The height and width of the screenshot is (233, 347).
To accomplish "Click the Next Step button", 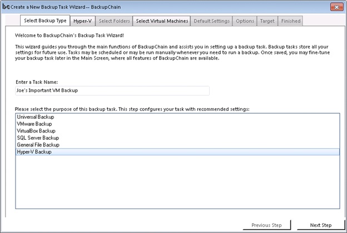I will (321, 225).
